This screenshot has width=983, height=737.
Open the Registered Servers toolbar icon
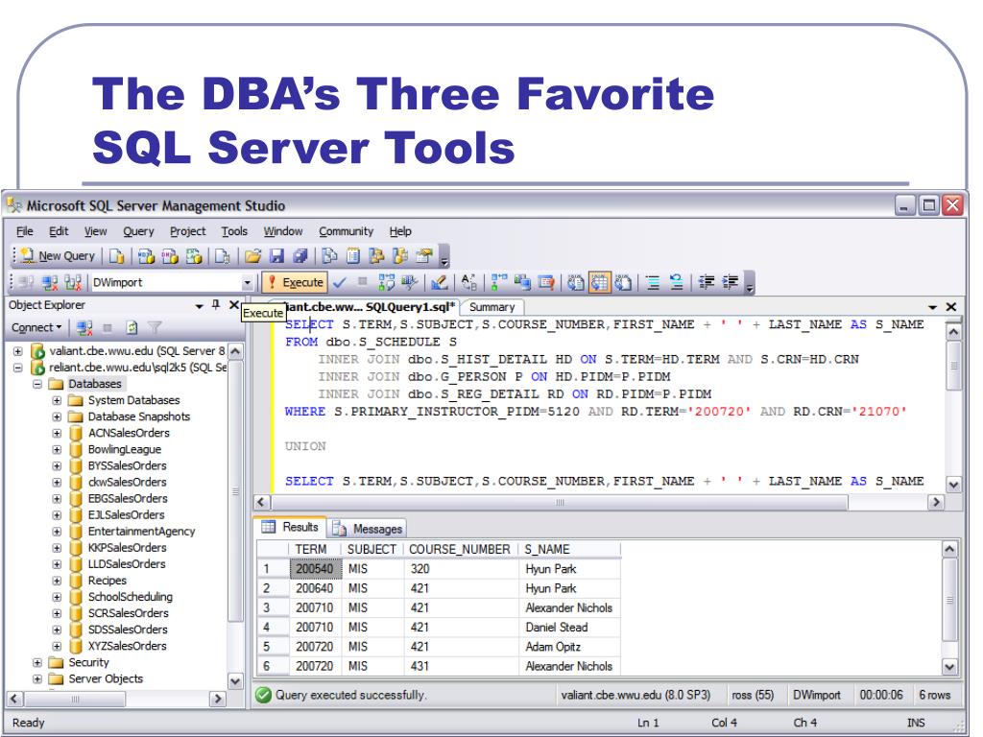click(x=330, y=255)
